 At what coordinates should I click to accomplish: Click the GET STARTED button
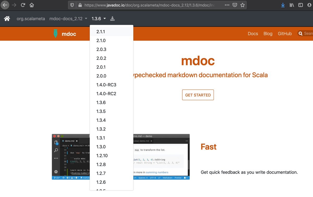tap(198, 95)
